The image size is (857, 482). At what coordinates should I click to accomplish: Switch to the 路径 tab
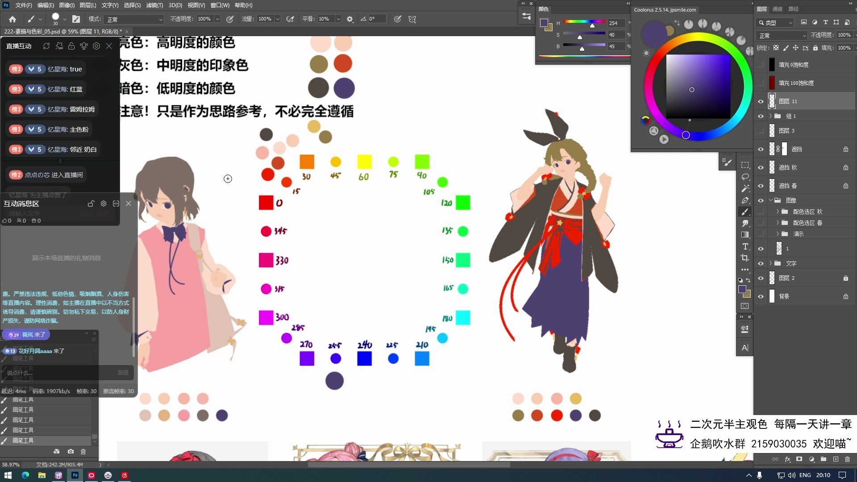(794, 9)
